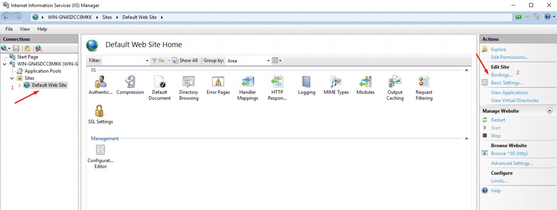The height and width of the screenshot is (210, 557).
Task: Open the Output Caching feature
Action: click(395, 88)
